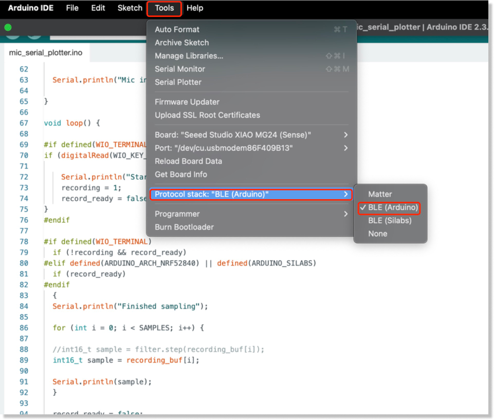Click 'recording = 1;' code line
The image size is (494, 420).
pyautogui.click(x=91, y=188)
